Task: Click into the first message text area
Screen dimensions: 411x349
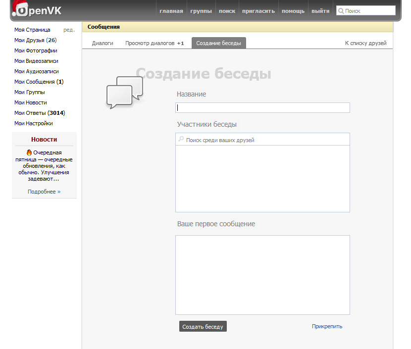Action: click(262, 275)
